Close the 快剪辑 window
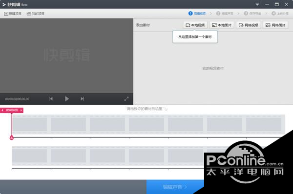 tap(287, 4)
